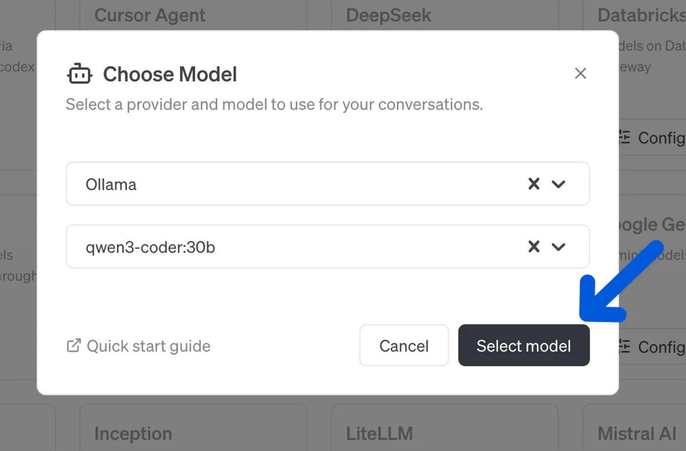The width and height of the screenshot is (686, 451).
Task: Click Configure sliders icon on Databricks card
Action: (x=625, y=137)
